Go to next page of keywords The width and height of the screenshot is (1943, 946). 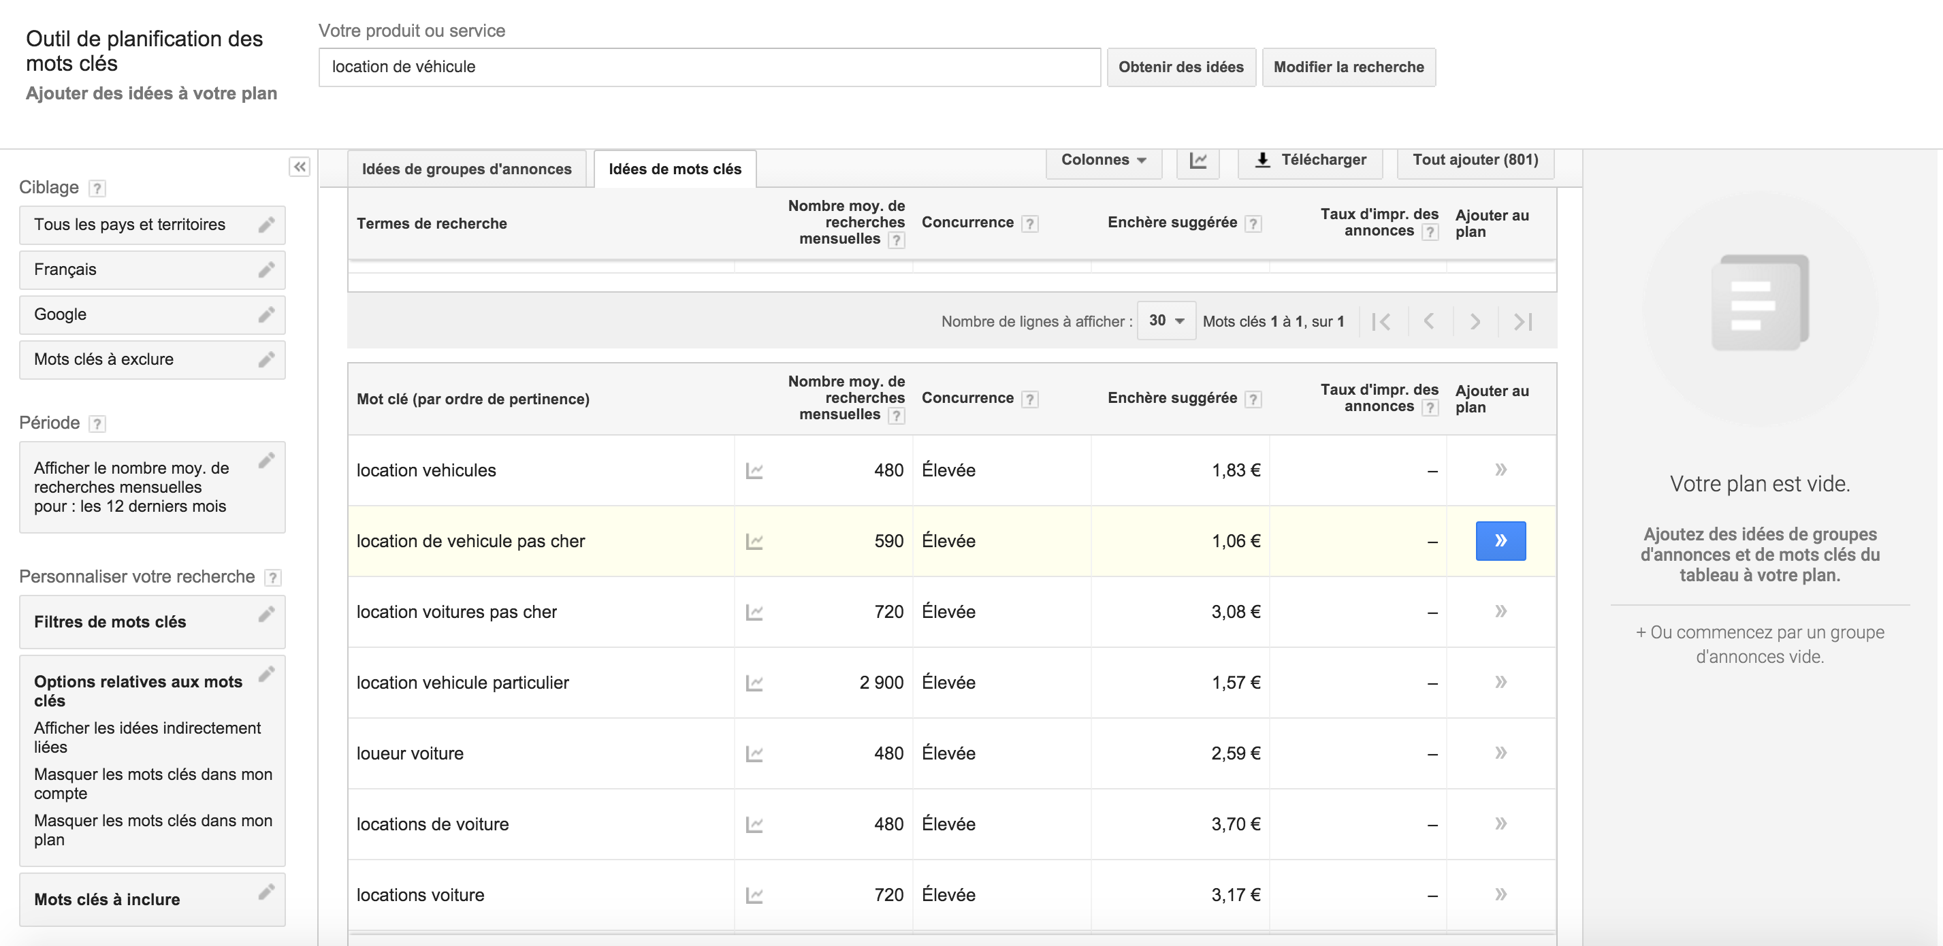(x=1475, y=322)
